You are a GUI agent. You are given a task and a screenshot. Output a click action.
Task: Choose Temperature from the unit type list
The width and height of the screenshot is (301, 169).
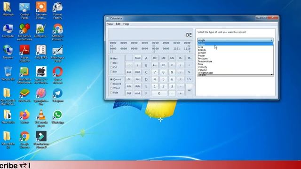pyautogui.click(x=235, y=61)
